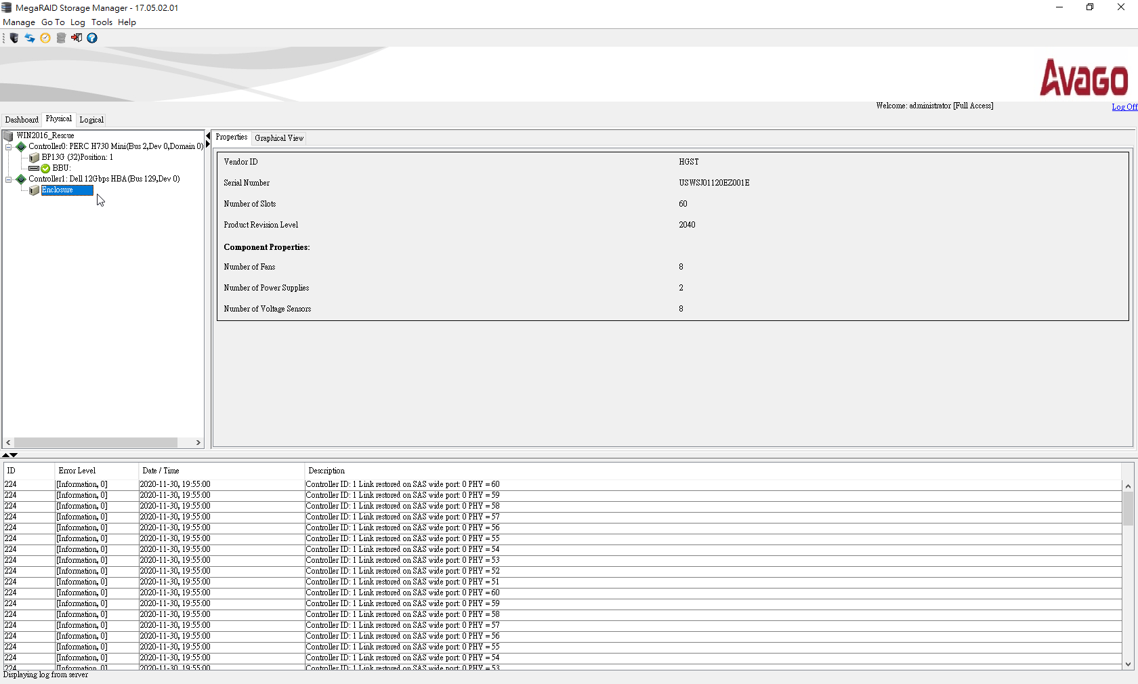This screenshot has width=1138, height=684.
Task: Collapse left panel with left splitter arrow
Action: pyautogui.click(x=208, y=136)
